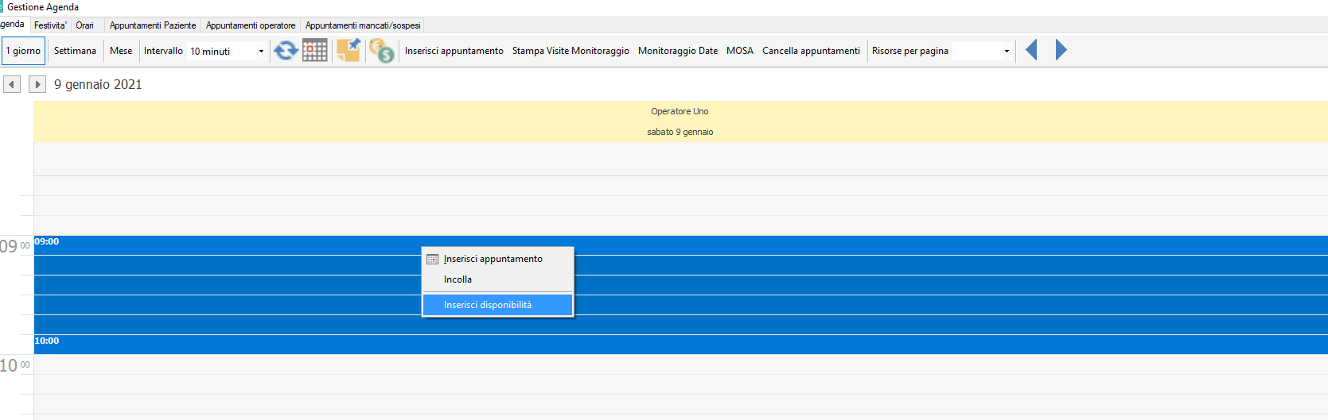Go to previous page with blue left arrow

pyautogui.click(x=1031, y=50)
